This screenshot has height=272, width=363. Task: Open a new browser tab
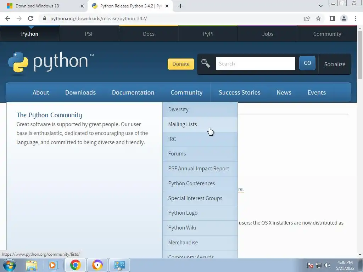point(180,6)
